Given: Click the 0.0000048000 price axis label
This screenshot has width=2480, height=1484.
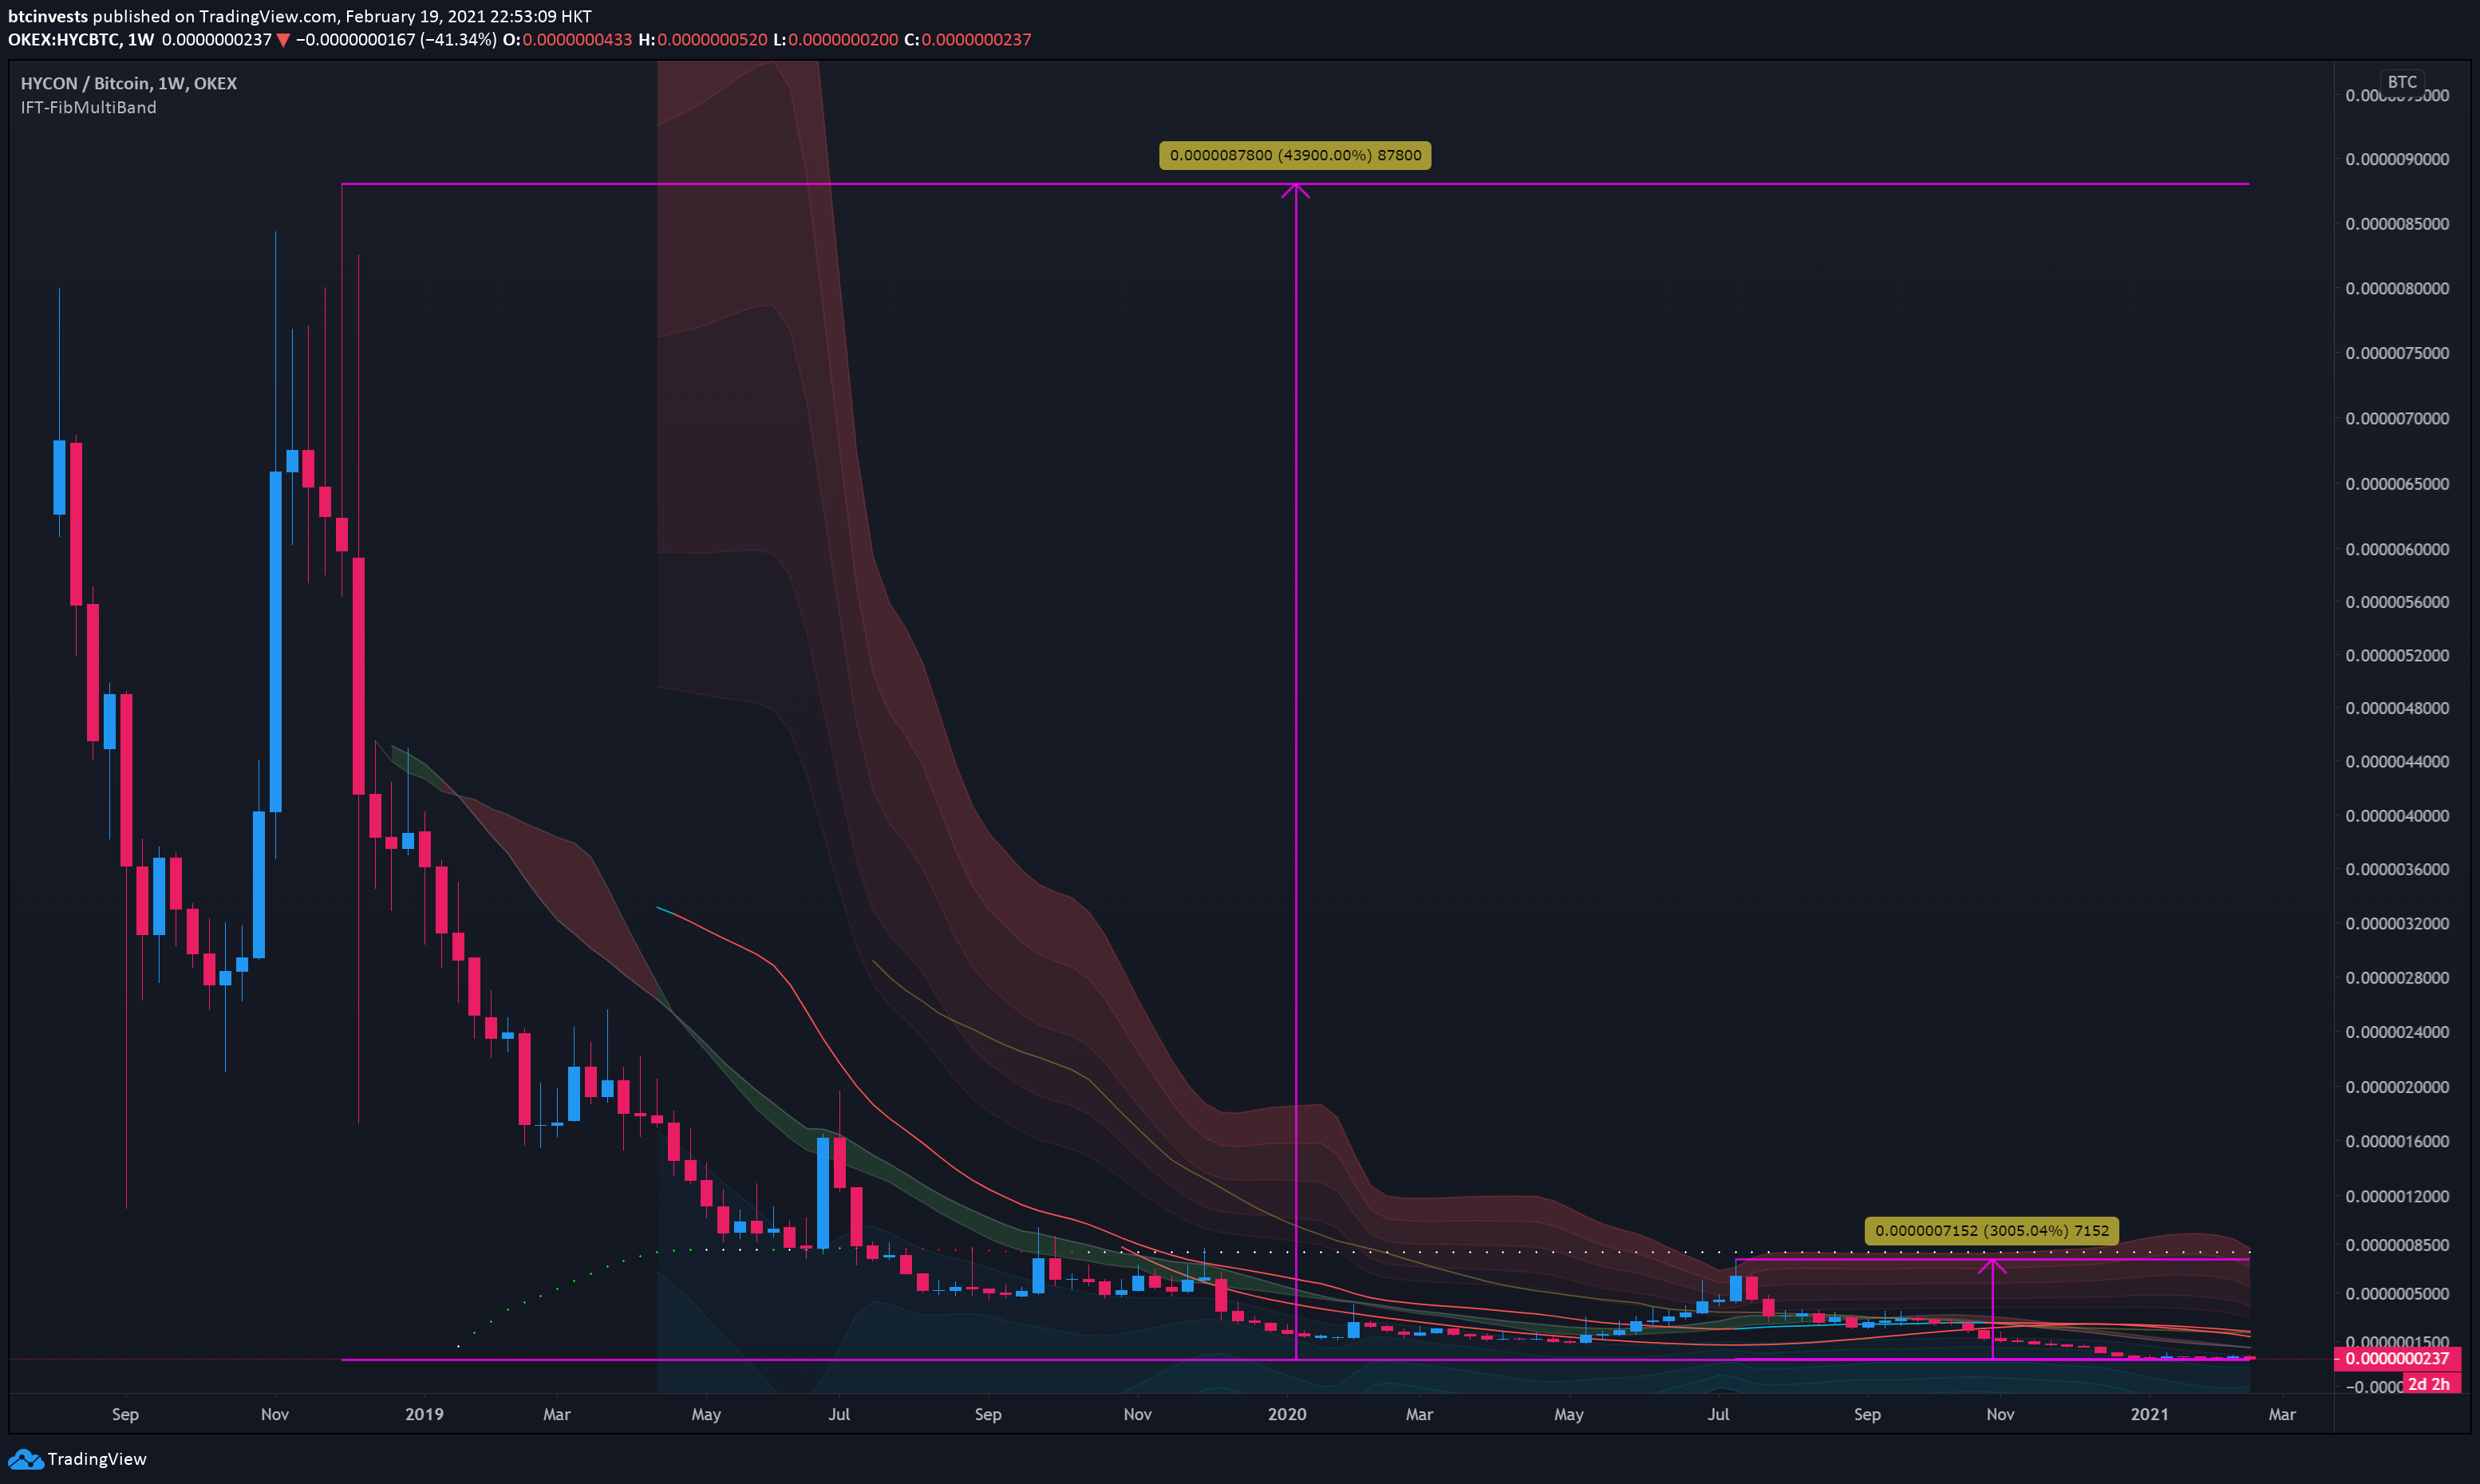Looking at the screenshot, I should [2397, 708].
